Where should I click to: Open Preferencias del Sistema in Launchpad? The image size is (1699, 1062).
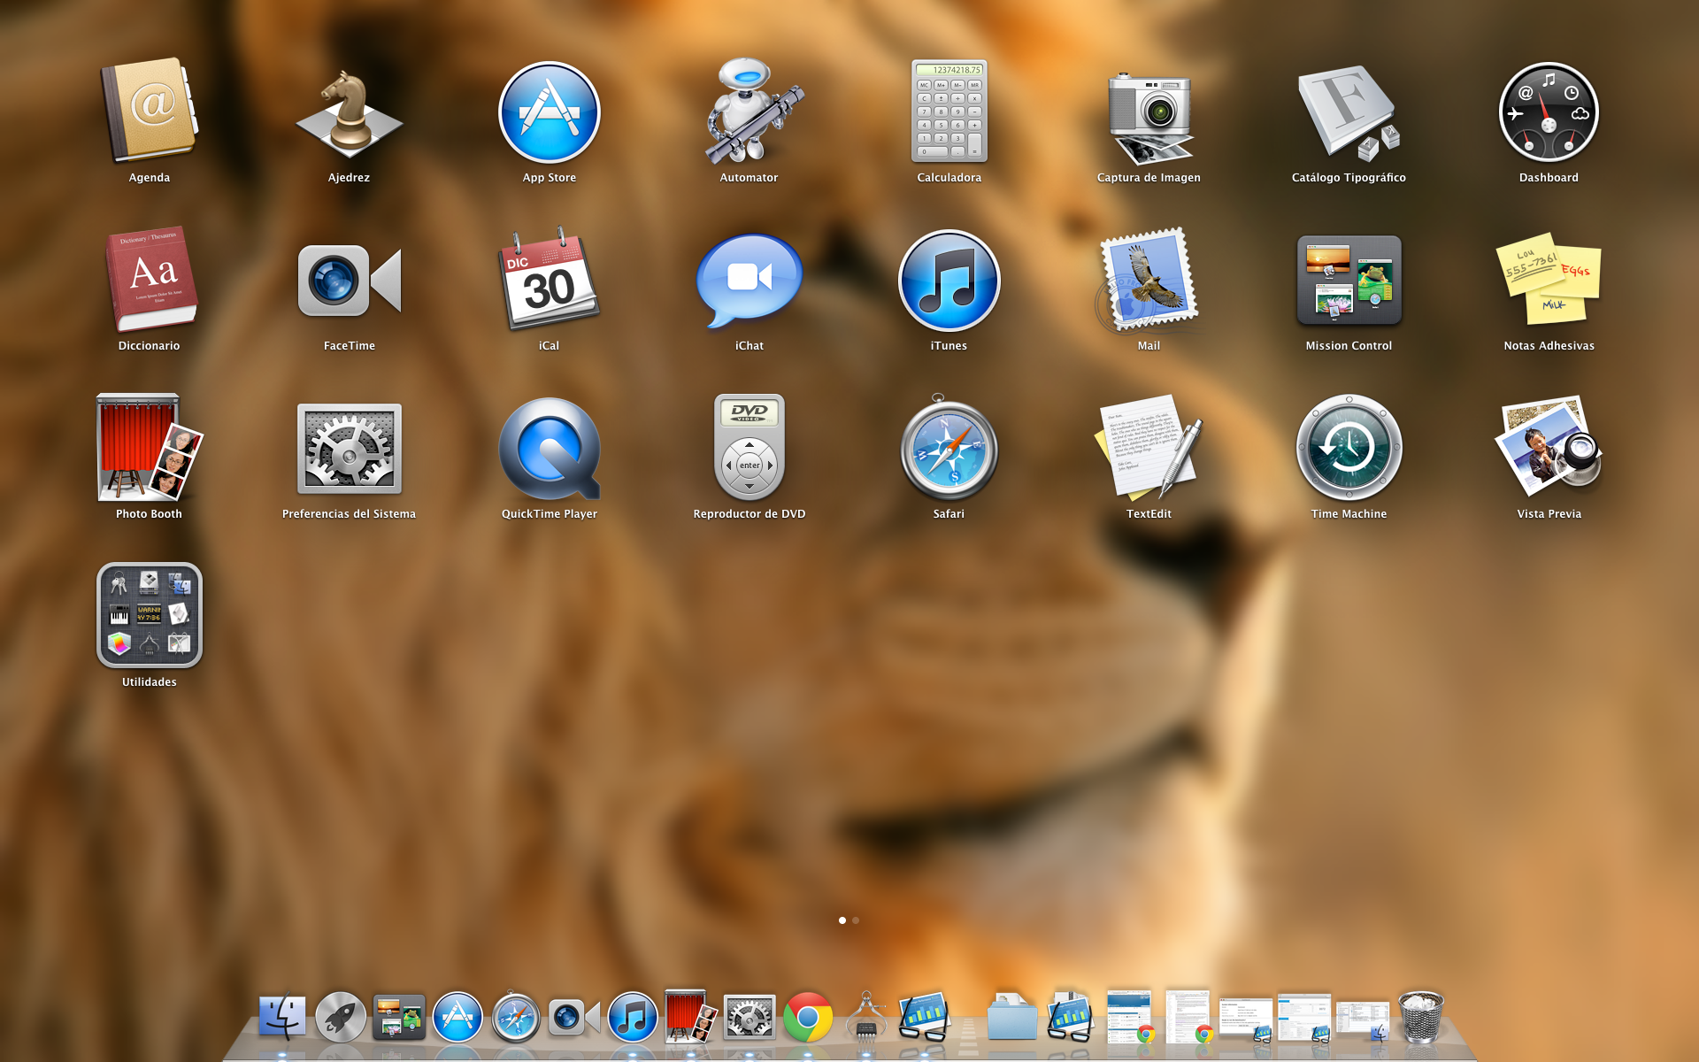349,449
